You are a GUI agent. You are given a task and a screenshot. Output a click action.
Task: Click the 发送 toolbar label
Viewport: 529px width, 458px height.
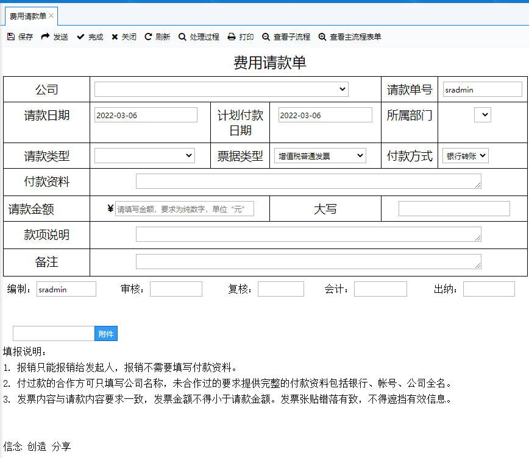(61, 37)
